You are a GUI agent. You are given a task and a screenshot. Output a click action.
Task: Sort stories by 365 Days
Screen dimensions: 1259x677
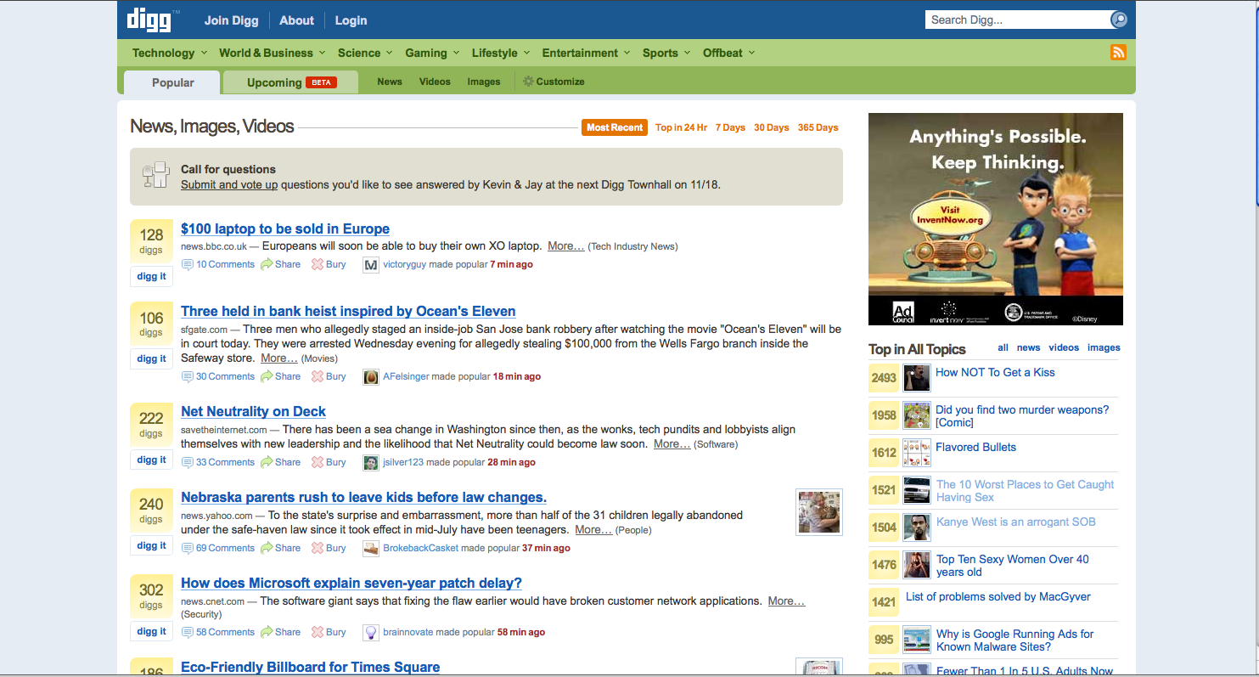pos(818,127)
